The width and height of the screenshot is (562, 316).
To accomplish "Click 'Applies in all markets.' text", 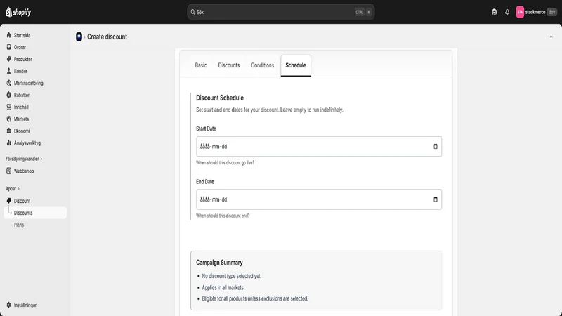I will point(223,287).
